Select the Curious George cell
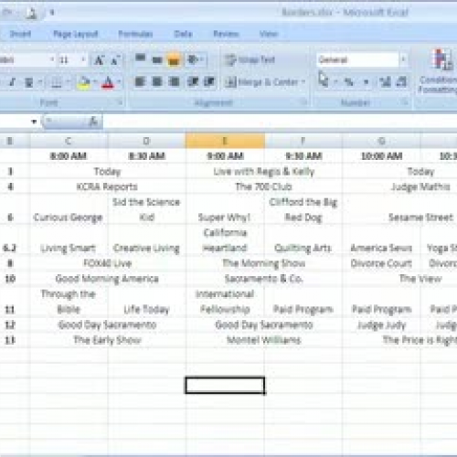Viewport: 457px width, 457px height. [x=69, y=209]
